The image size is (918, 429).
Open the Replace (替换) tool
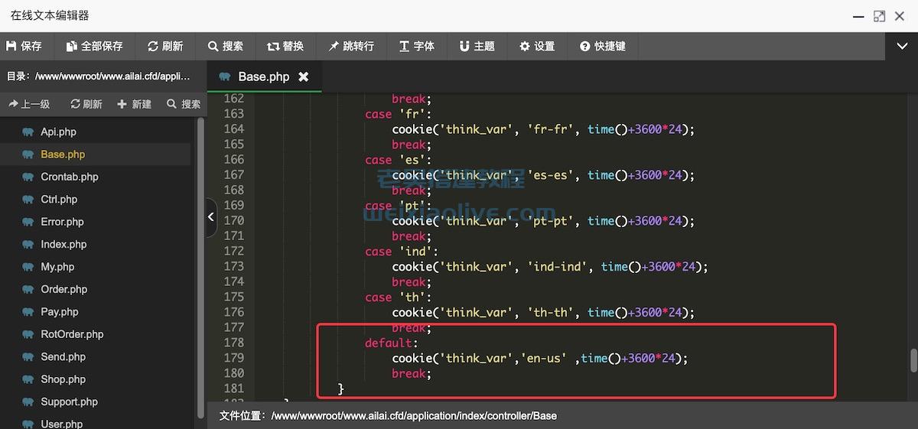285,46
